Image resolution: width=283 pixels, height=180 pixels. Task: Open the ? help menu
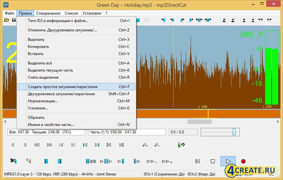tap(106, 13)
